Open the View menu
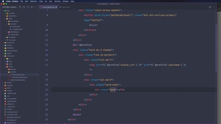 click(41, 1)
